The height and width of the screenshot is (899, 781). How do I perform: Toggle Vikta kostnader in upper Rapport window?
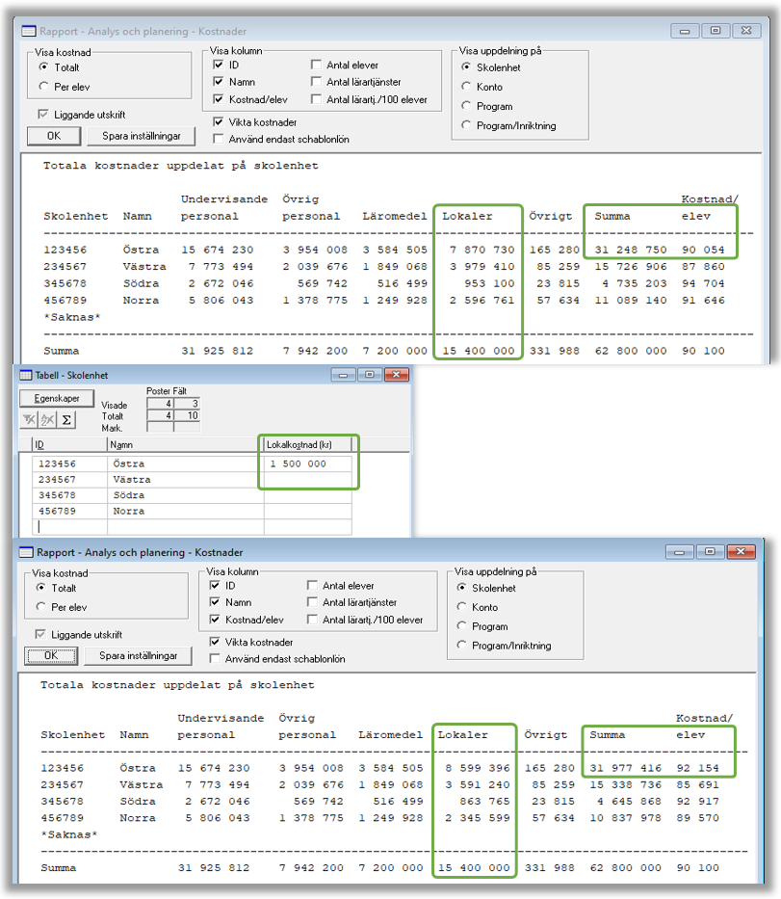[x=219, y=122]
